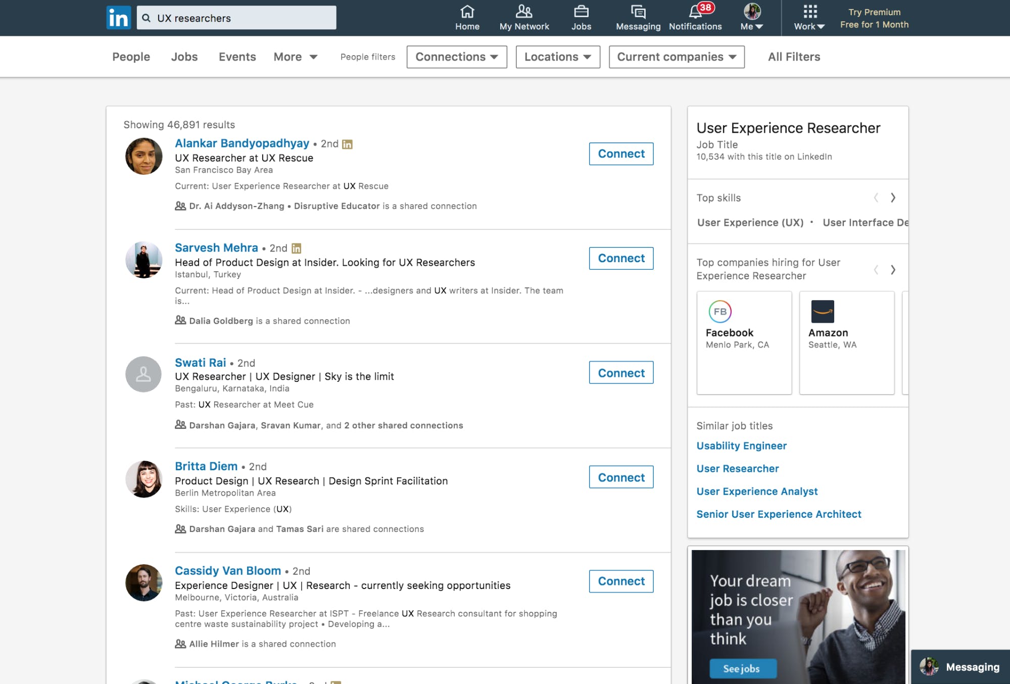Open Swati Rai's profile name link

[x=200, y=362]
